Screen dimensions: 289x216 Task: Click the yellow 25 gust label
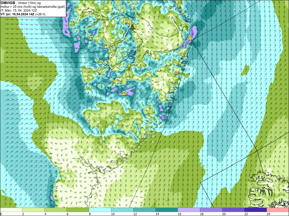[x=100, y=62]
